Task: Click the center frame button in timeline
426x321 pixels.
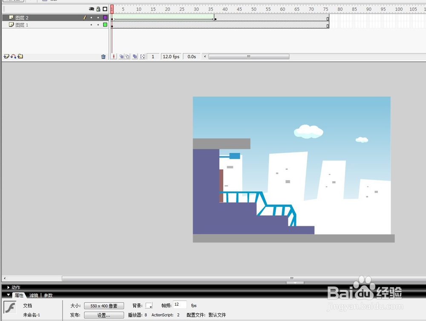Action: point(114,57)
